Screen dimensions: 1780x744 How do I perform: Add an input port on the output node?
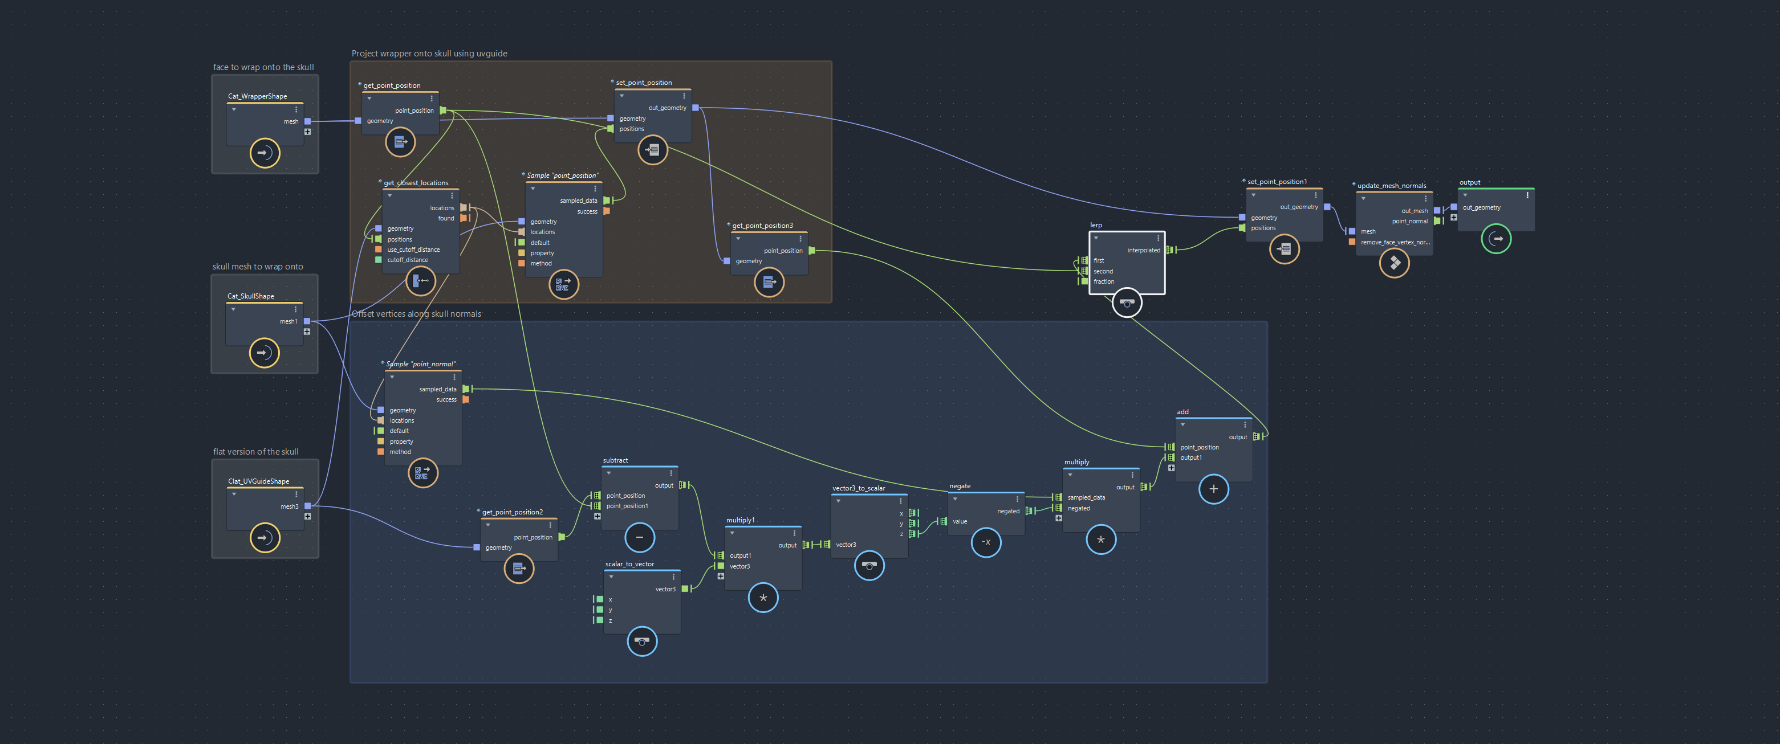(x=1454, y=218)
